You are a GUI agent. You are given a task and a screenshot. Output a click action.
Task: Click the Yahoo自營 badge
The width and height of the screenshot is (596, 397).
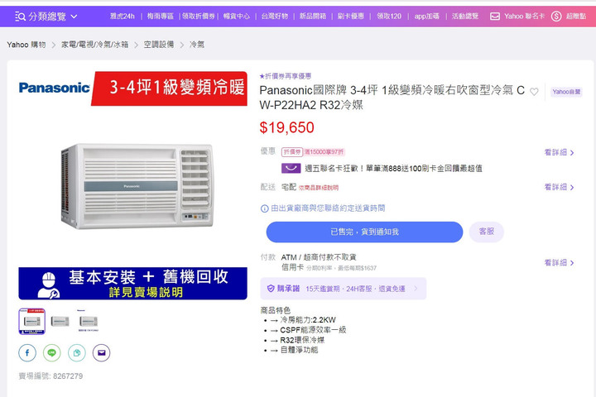click(x=566, y=92)
